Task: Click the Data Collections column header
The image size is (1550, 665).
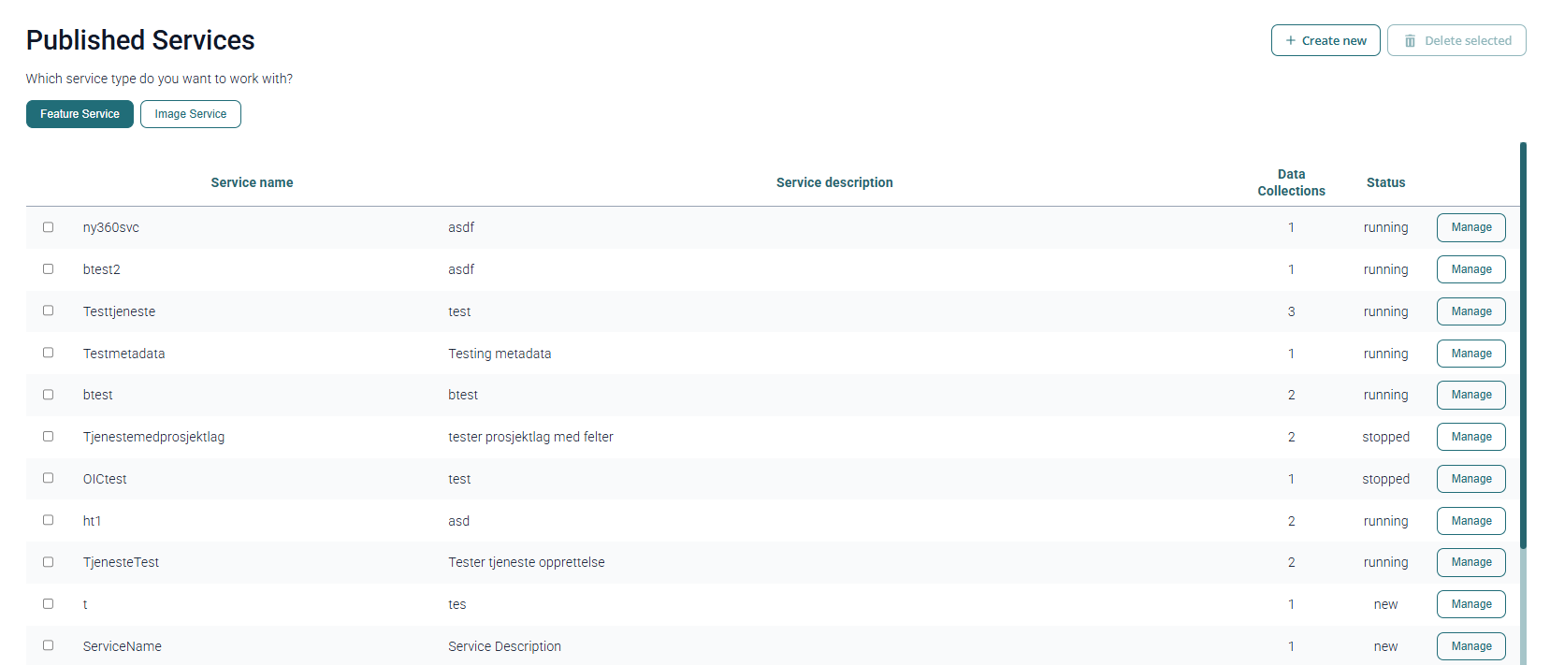Action: click(1291, 182)
